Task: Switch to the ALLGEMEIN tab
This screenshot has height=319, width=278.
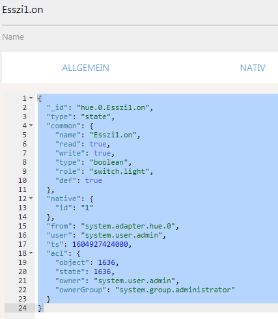Action: (x=85, y=68)
